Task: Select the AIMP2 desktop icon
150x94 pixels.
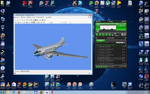Action: 25,85
